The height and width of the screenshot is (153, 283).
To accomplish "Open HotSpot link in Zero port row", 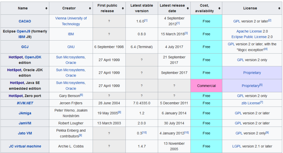I will 16,96.
